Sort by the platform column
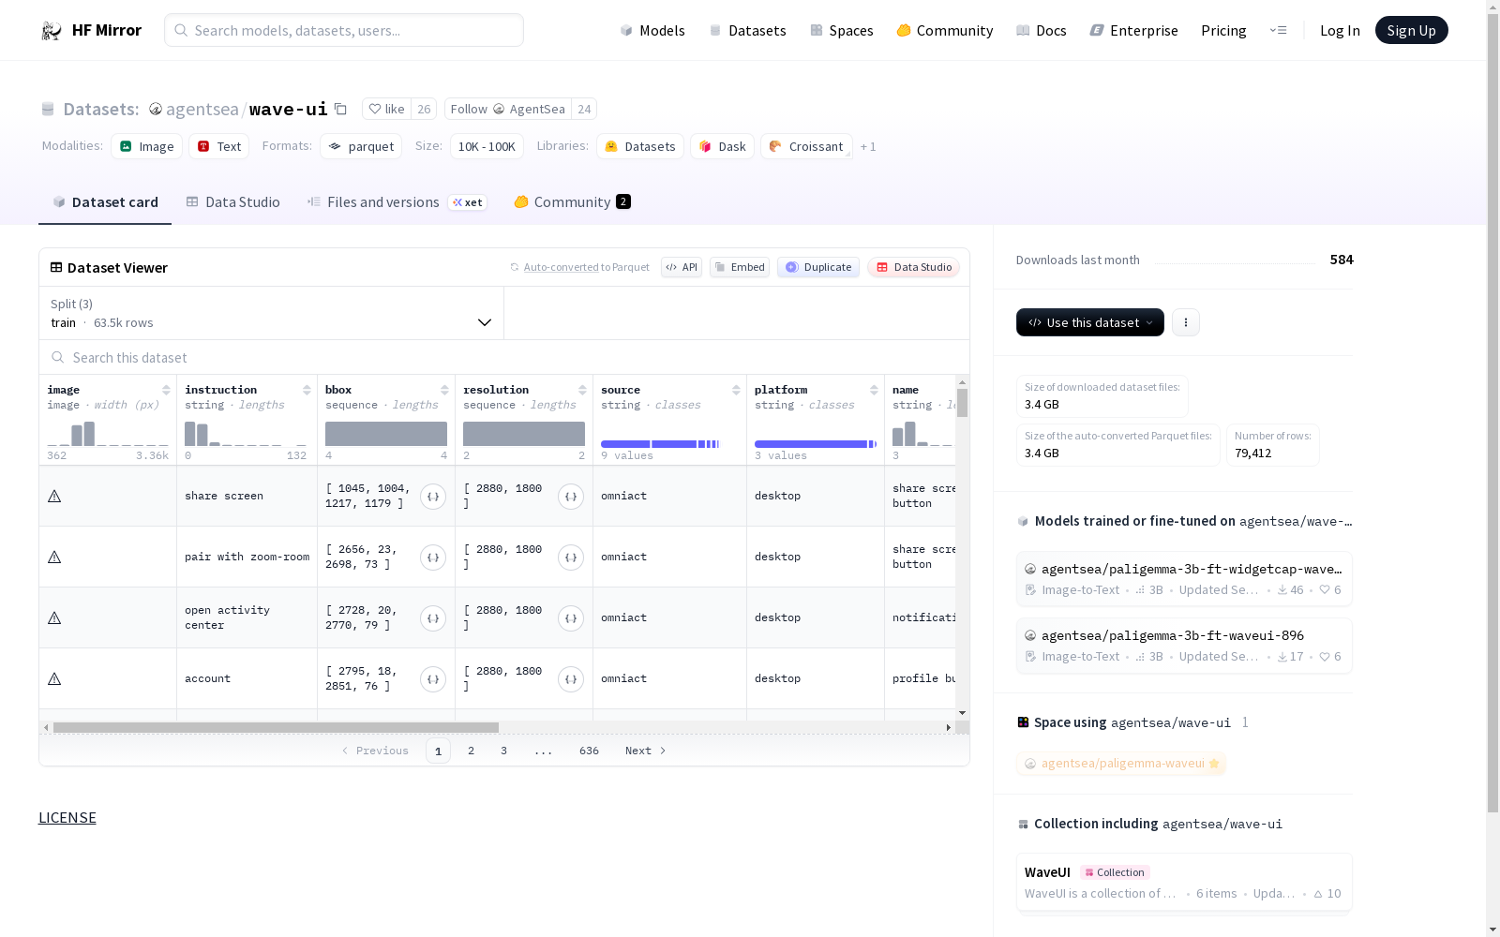Image resolution: width=1500 pixels, height=937 pixels. click(874, 390)
